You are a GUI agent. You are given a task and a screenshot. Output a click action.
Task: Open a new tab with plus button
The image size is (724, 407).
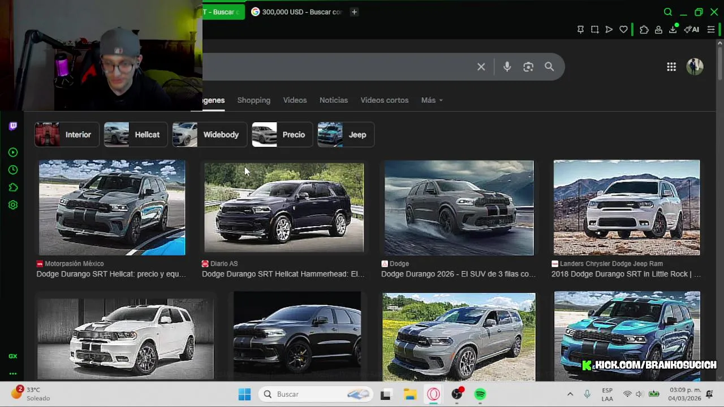point(354,12)
